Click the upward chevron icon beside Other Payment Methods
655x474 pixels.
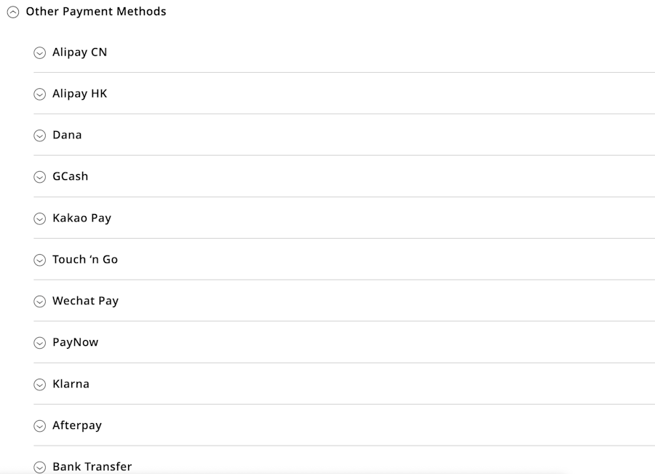14,12
